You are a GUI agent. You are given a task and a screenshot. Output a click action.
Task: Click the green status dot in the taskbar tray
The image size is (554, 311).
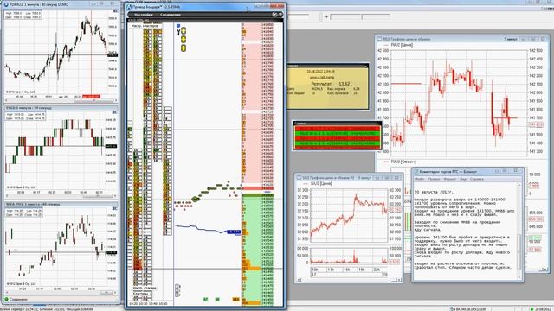pyautogui.click(x=532, y=309)
